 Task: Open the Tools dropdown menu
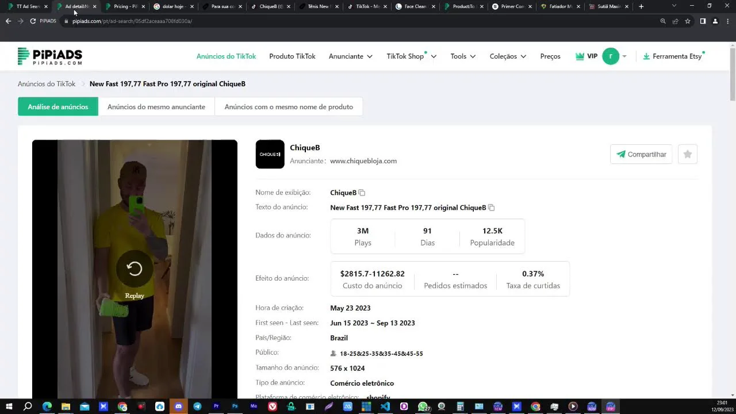pos(463,56)
